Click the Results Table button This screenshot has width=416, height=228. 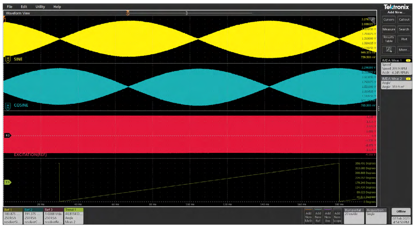pos(389,39)
